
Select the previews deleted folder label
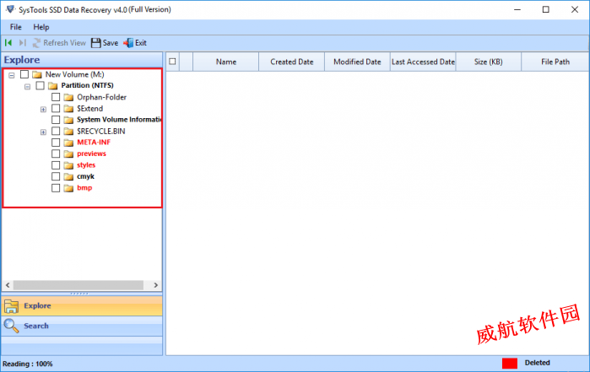coord(91,154)
